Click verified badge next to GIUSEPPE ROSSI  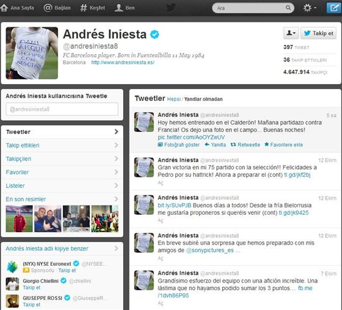point(67,298)
